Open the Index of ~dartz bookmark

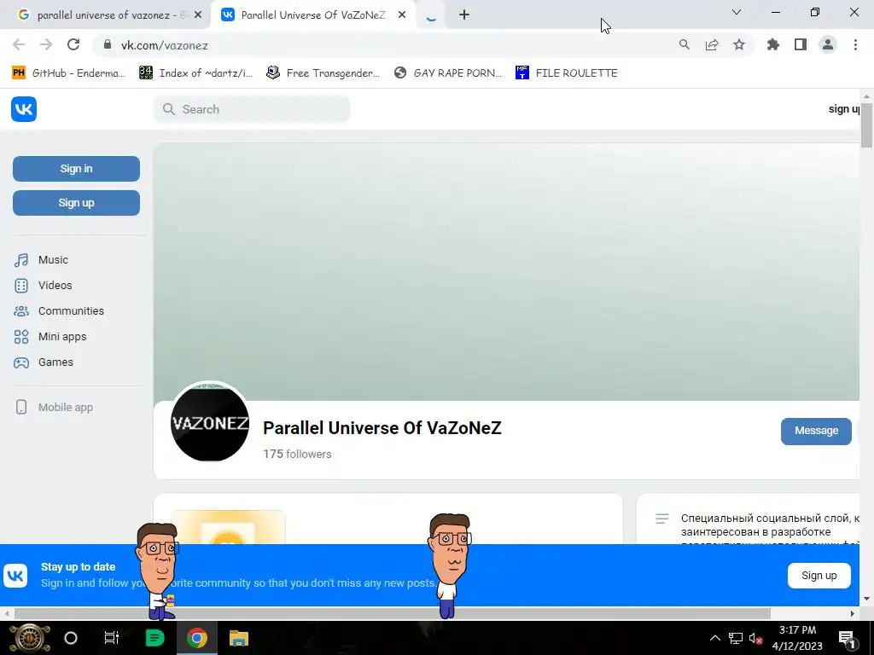[x=196, y=73]
